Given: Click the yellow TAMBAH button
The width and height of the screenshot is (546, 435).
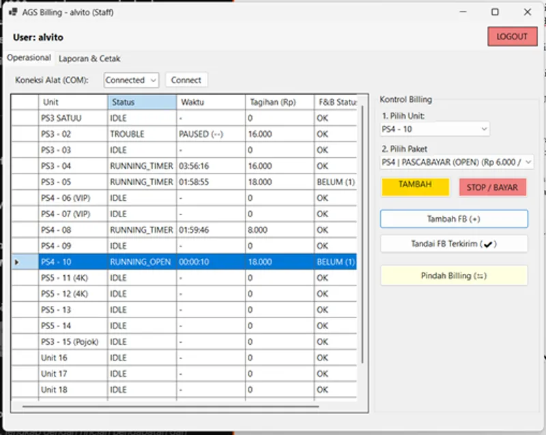Looking at the screenshot, I should click(x=415, y=186).
